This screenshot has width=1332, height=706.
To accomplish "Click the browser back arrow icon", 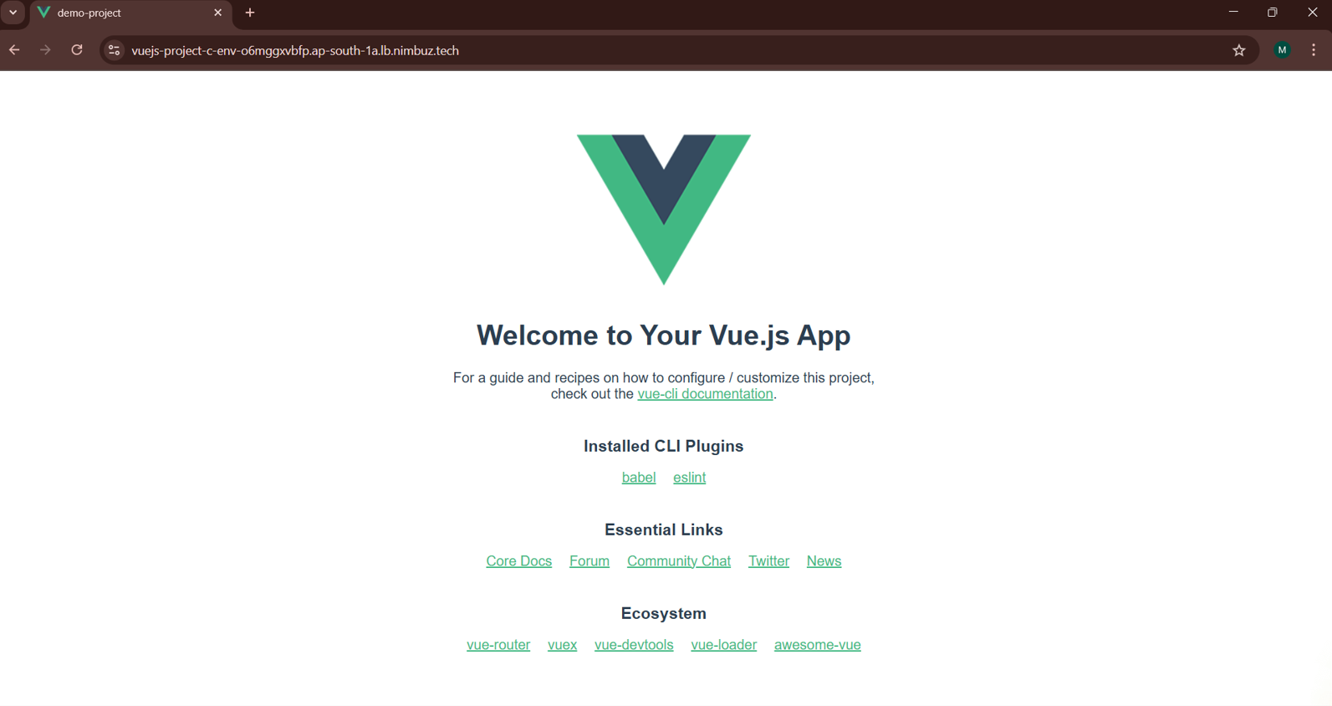I will 14,50.
